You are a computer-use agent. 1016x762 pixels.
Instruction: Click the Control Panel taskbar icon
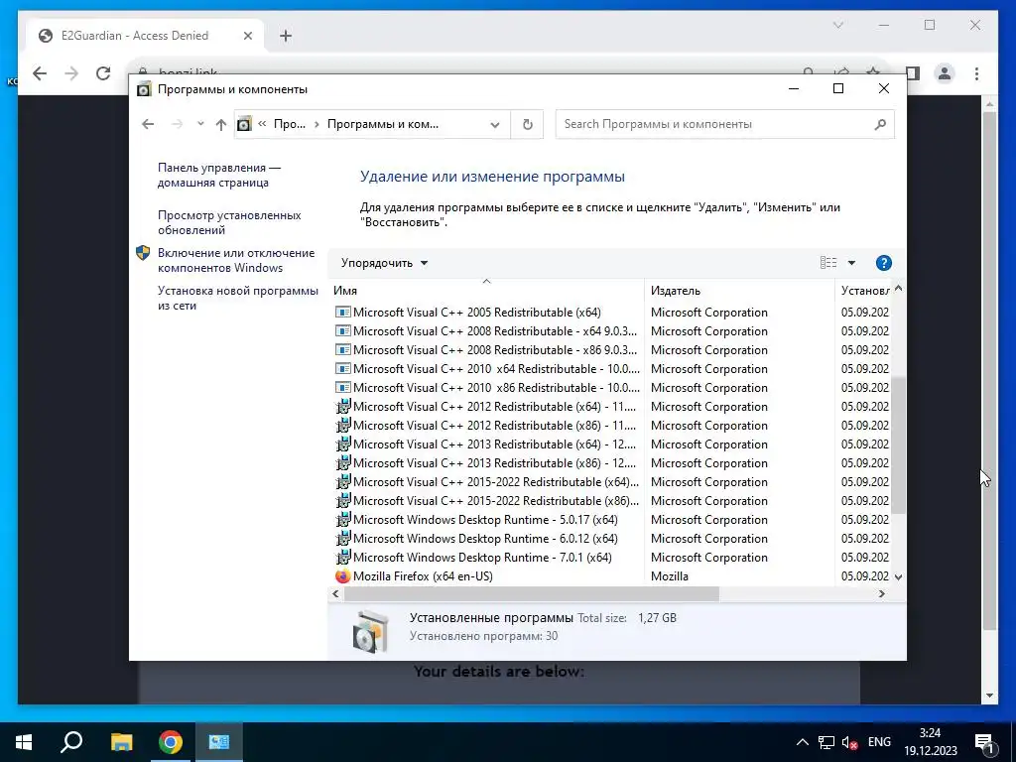click(x=219, y=742)
